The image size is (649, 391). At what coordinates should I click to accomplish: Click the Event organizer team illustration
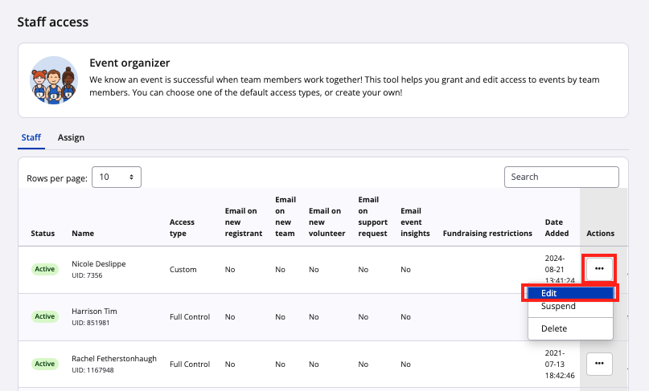[x=53, y=80]
